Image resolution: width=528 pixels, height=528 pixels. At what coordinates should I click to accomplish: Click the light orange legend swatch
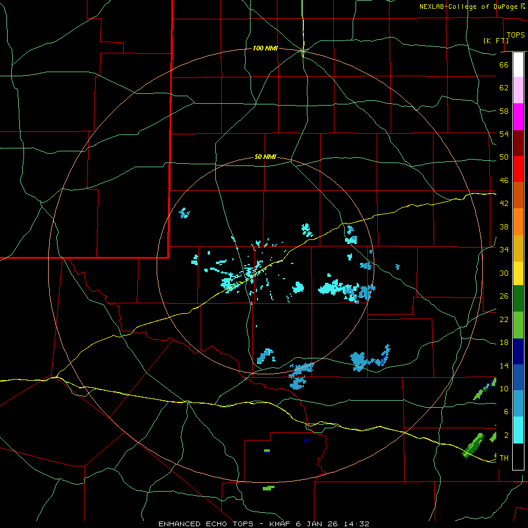tap(518, 222)
